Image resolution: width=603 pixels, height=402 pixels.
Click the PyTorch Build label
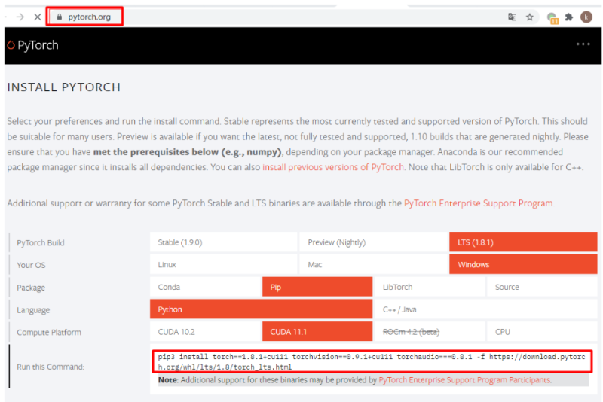click(41, 242)
